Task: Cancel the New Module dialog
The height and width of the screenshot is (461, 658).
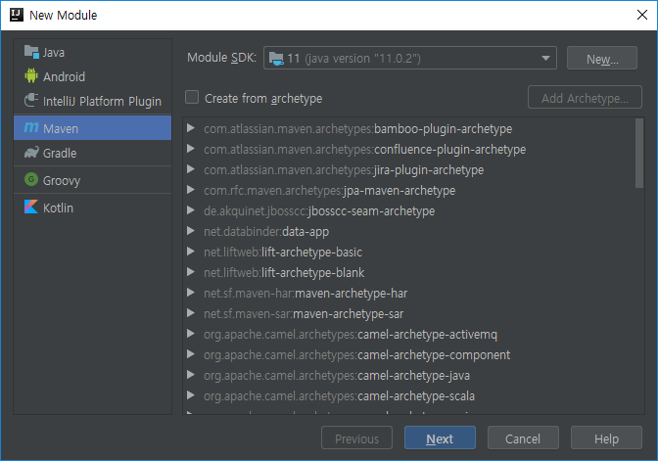Action: tap(523, 438)
